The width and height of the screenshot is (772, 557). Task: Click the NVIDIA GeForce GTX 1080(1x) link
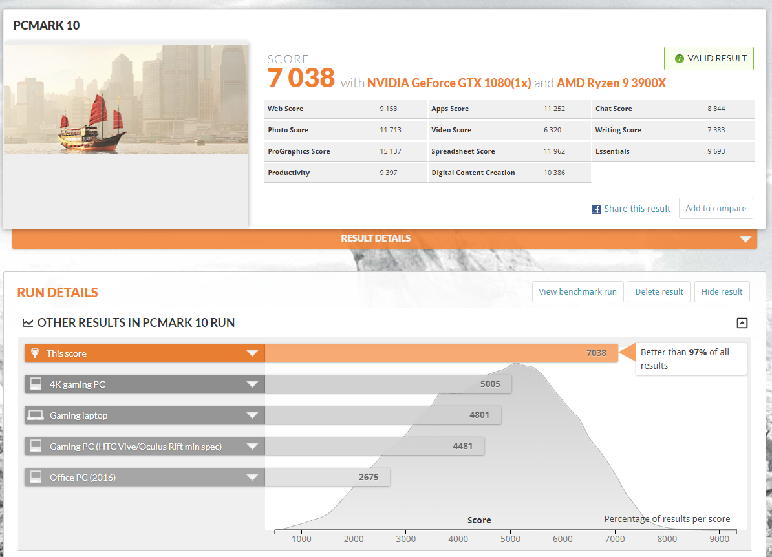(x=449, y=83)
